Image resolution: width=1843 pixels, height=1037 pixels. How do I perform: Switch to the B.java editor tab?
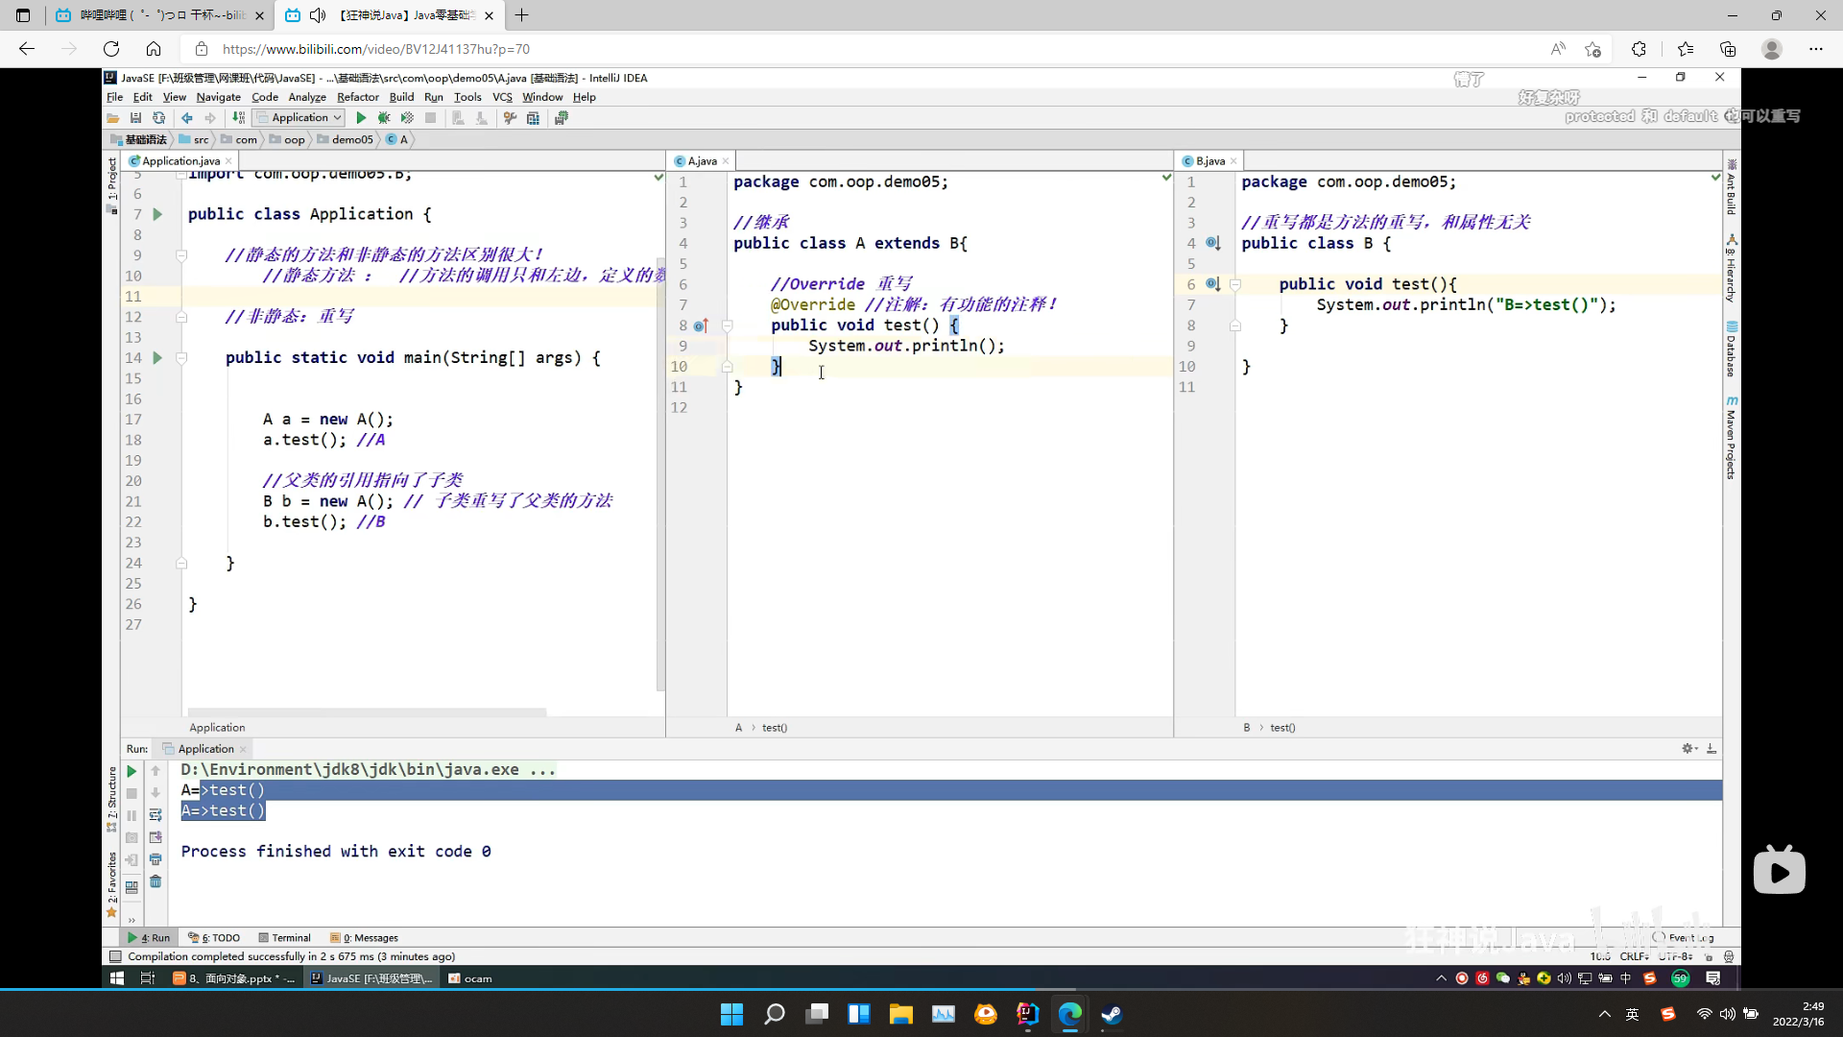[x=1209, y=161]
